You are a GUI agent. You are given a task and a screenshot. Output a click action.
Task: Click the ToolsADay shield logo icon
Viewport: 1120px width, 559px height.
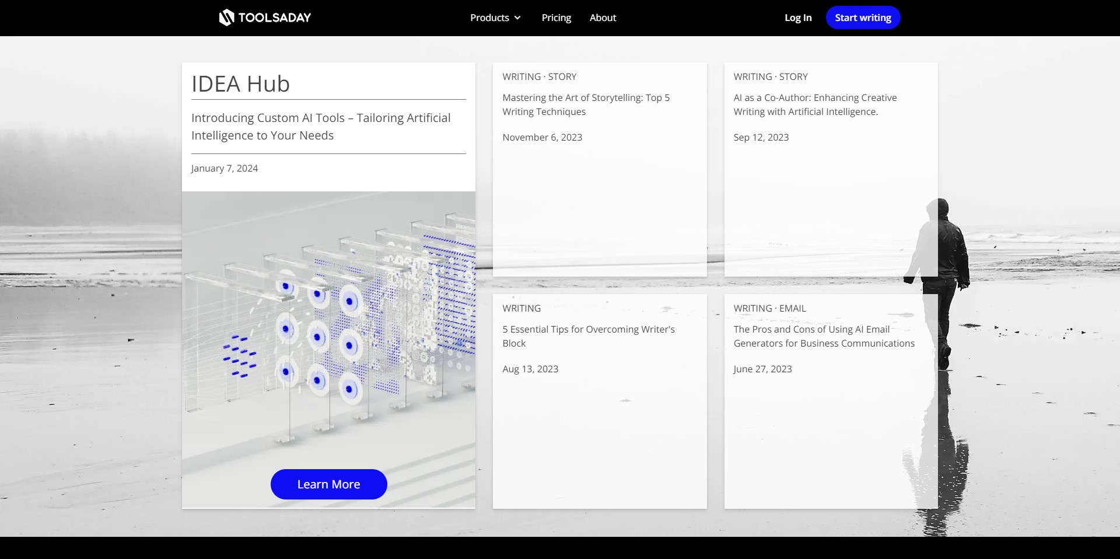click(226, 18)
